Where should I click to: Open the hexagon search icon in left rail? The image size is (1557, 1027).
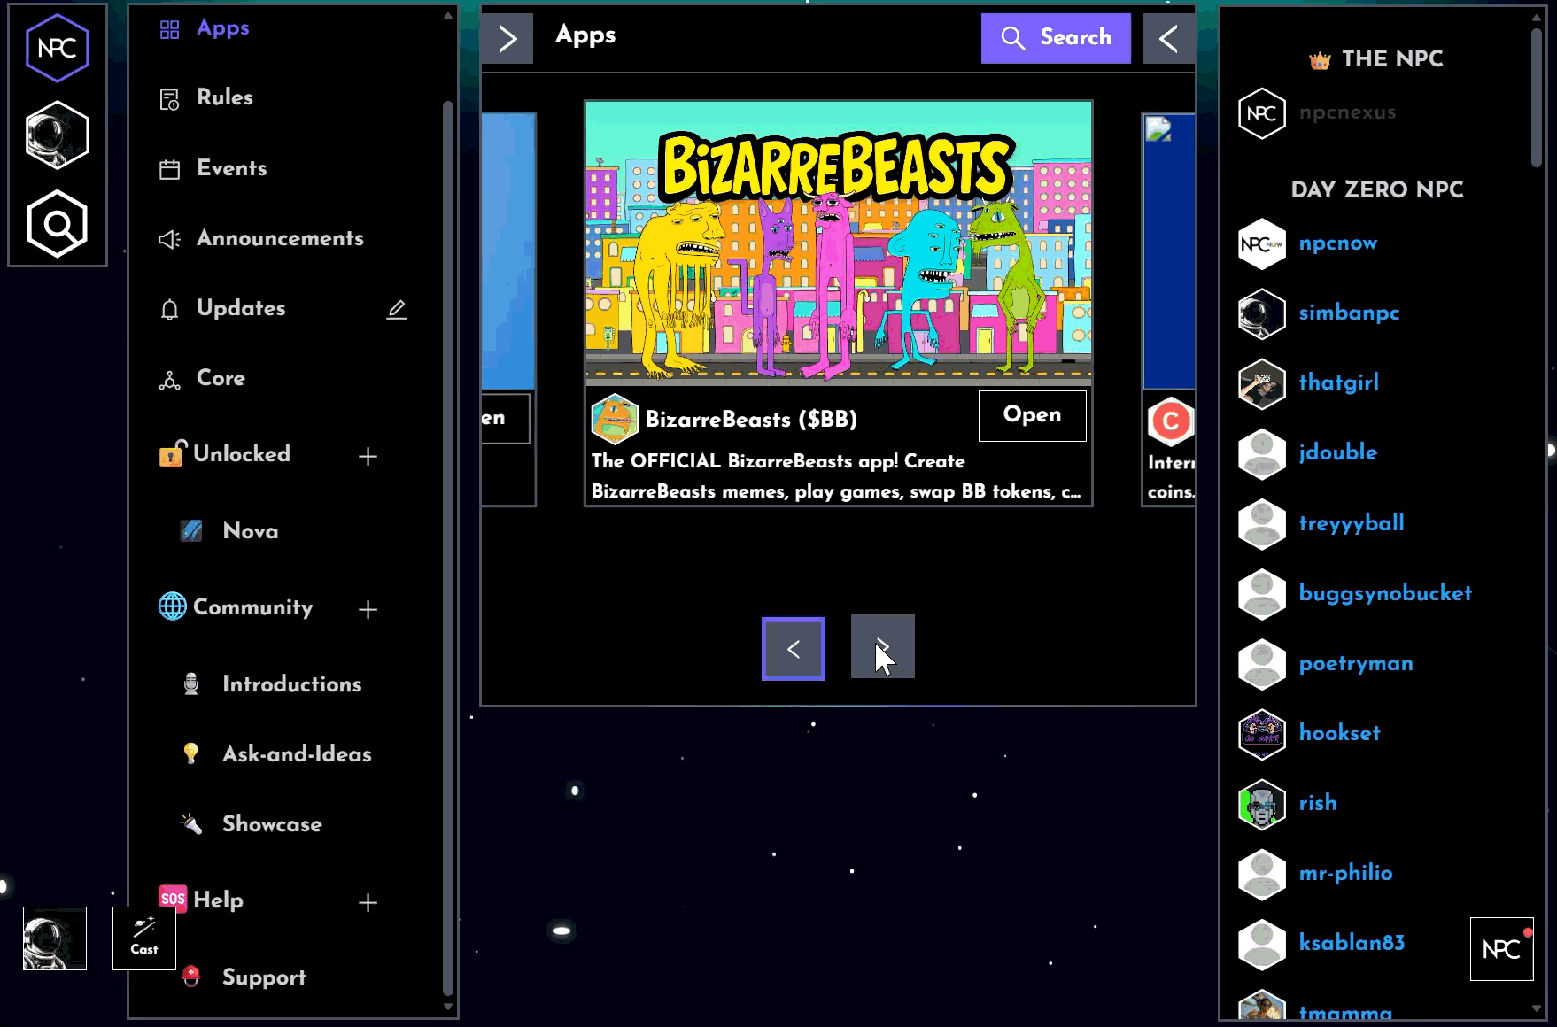[x=58, y=223]
